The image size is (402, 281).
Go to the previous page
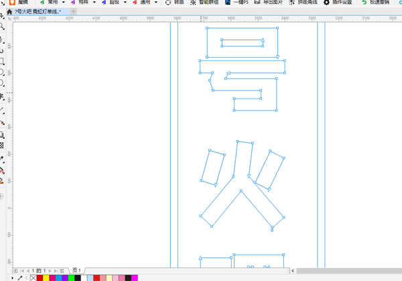(x=27, y=271)
